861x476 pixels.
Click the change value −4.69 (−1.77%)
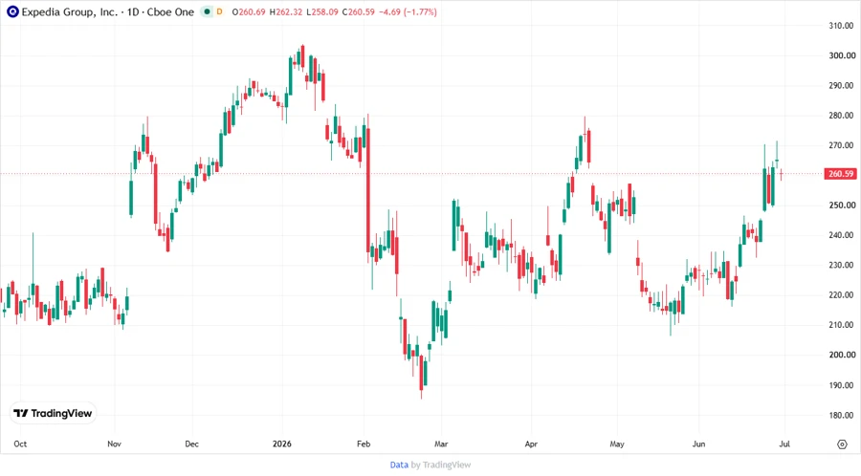408,11
